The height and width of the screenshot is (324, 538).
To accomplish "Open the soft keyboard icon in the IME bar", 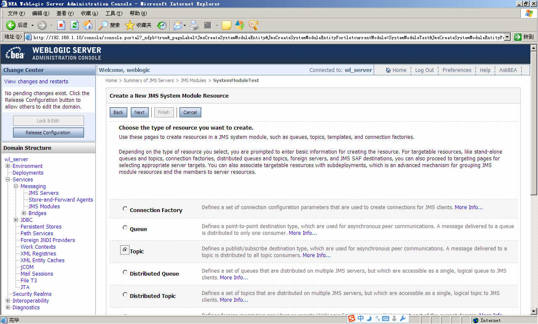I will tap(385, 319).
